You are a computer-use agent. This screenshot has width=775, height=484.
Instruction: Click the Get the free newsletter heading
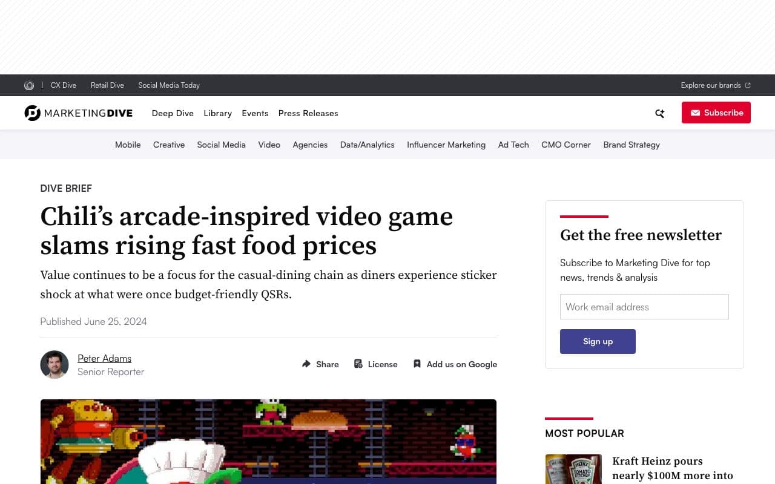pyautogui.click(x=641, y=235)
